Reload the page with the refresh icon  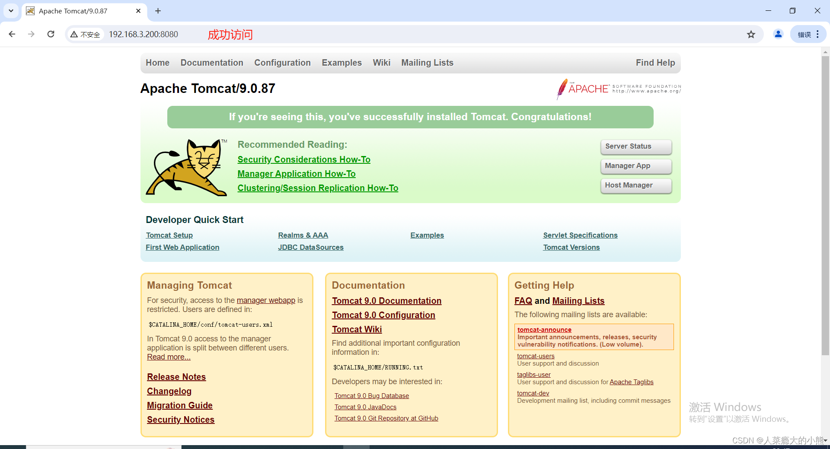coord(51,34)
